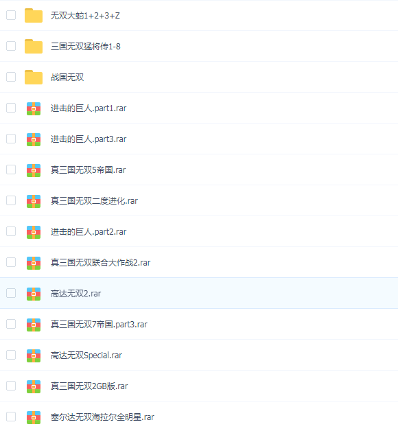Click the 战国无双 folder icon
The image size is (398, 431).
[34, 78]
